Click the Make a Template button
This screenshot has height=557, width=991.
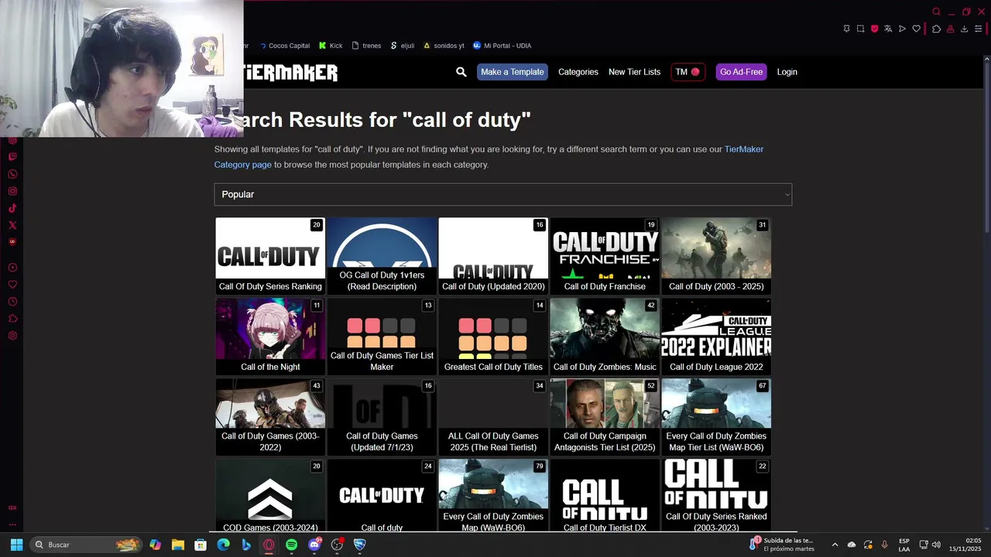(x=513, y=72)
